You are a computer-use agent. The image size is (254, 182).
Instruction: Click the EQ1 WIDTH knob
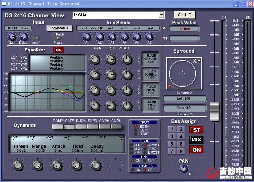pyautogui.click(x=127, y=106)
